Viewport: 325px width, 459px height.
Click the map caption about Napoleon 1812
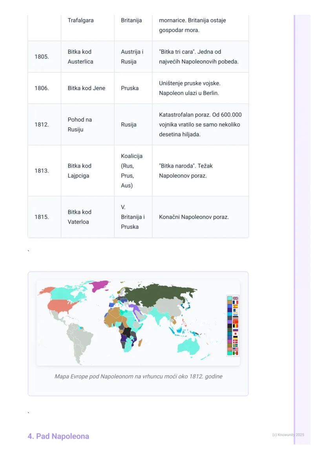point(138,376)
